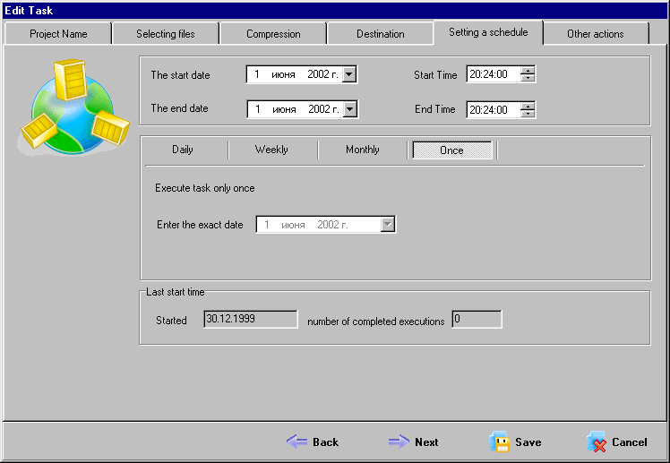The height and width of the screenshot is (463, 670).
Task: Select the Daily schedule option
Action: pos(183,150)
